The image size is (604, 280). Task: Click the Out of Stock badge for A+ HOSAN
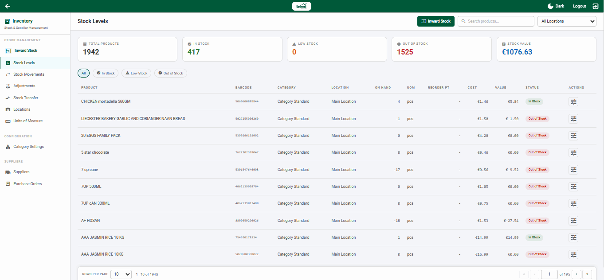coord(537,221)
